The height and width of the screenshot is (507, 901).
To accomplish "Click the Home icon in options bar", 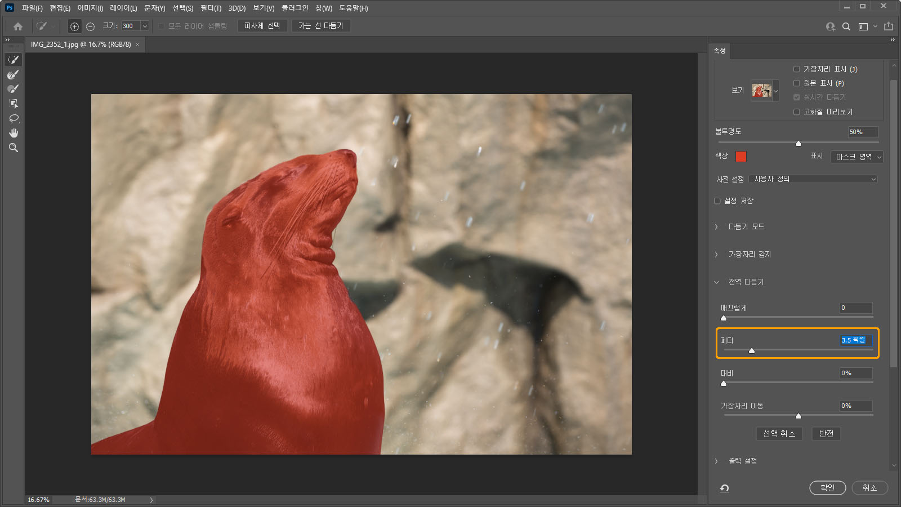I will (18, 26).
